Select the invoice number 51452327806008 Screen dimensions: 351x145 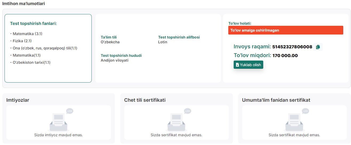[x=292, y=47]
